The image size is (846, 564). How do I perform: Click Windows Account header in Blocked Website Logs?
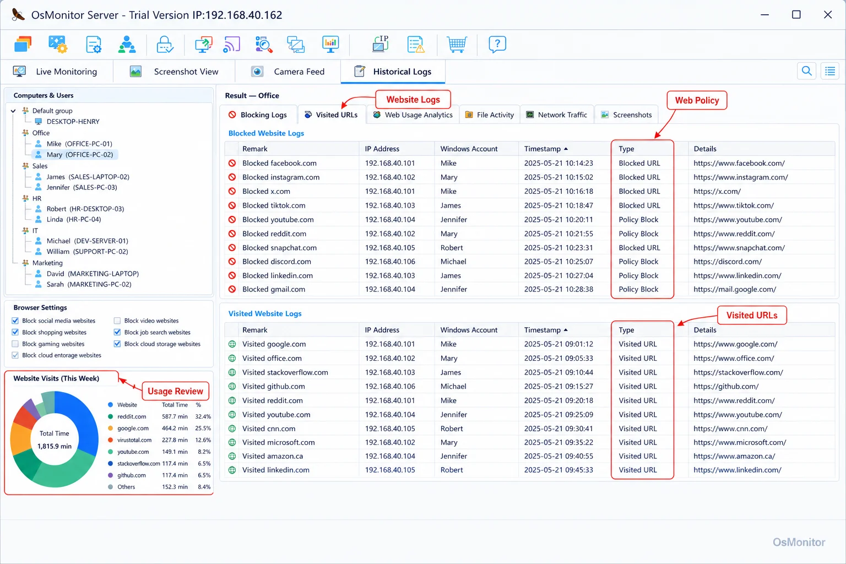[469, 149]
